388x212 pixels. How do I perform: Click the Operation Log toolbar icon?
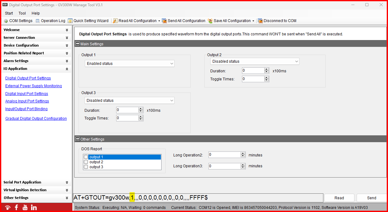pos(38,21)
